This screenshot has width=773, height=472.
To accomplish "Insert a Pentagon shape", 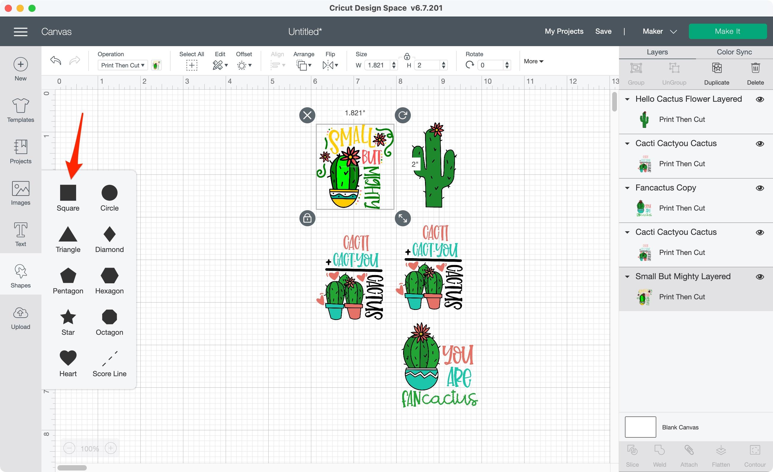I will [x=68, y=281].
